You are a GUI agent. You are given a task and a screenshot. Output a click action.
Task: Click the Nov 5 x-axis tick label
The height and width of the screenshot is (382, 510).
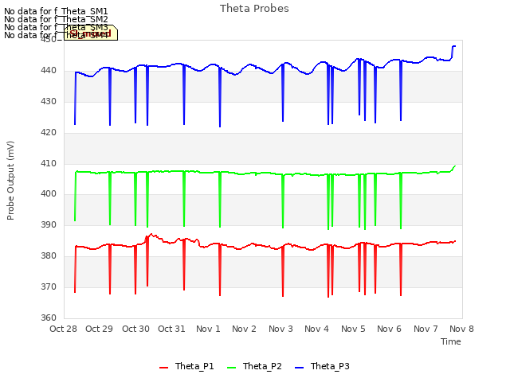pyautogui.click(x=353, y=329)
